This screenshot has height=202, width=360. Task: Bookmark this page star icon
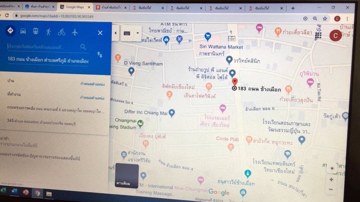tap(325, 19)
